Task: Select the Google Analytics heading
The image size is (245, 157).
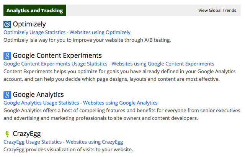Action: tap(38, 95)
